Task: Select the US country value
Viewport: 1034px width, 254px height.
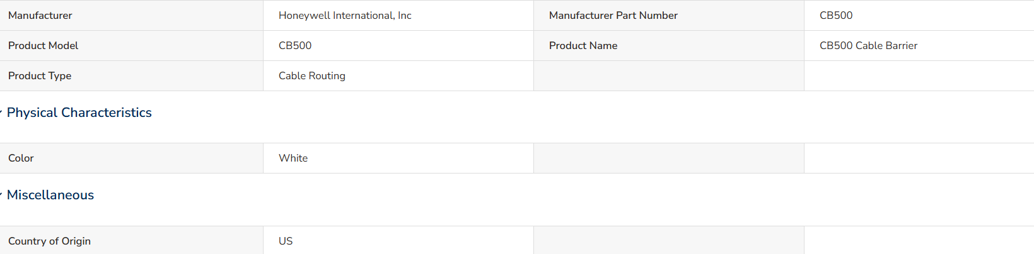Action: tap(286, 241)
